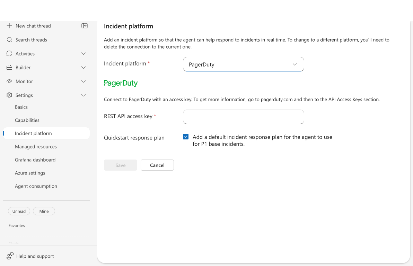Click the Builder briefcase icon

tap(9, 68)
